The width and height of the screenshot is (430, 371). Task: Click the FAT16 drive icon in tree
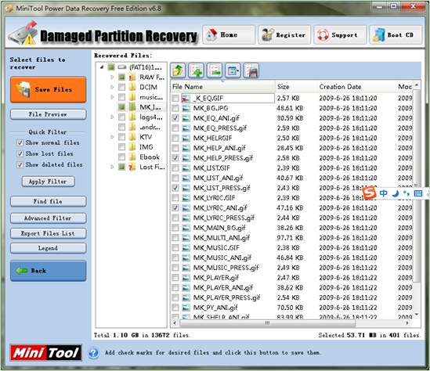pos(122,67)
